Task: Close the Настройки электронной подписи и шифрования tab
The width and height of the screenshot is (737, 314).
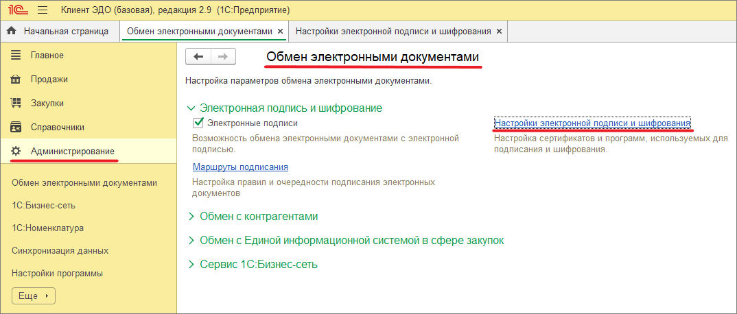Action: [499, 32]
